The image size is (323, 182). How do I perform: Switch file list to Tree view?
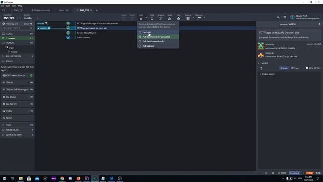[x=295, y=68]
